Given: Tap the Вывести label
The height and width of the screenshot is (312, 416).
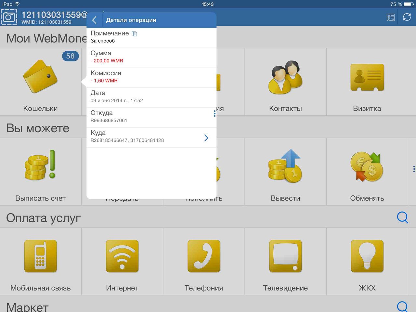Looking at the screenshot, I should tap(285, 198).
